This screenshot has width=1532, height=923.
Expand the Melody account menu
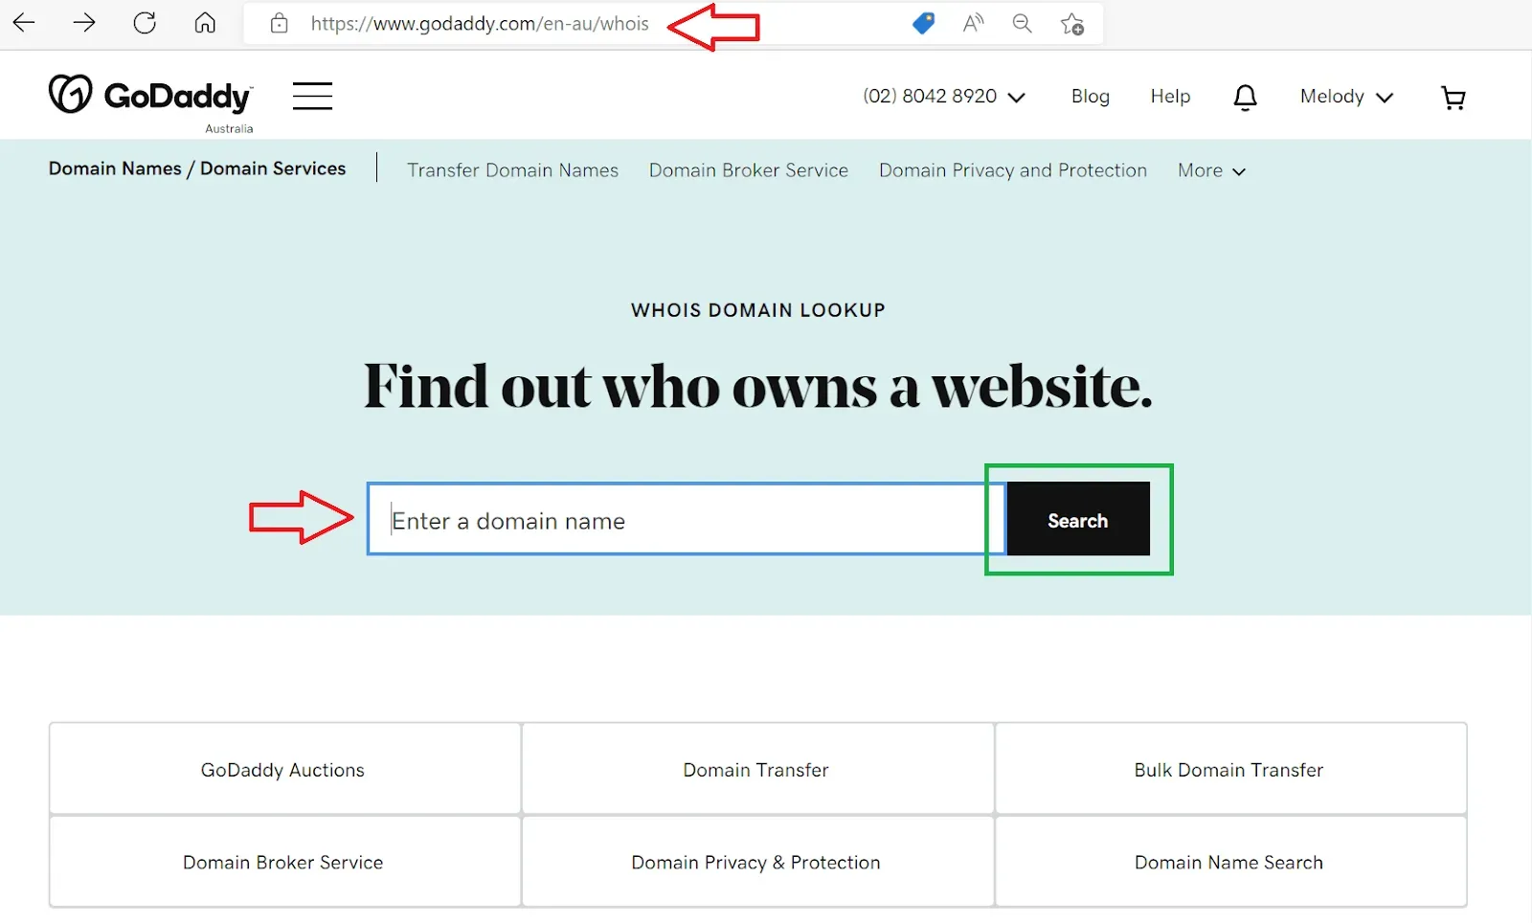(x=1345, y=97)
